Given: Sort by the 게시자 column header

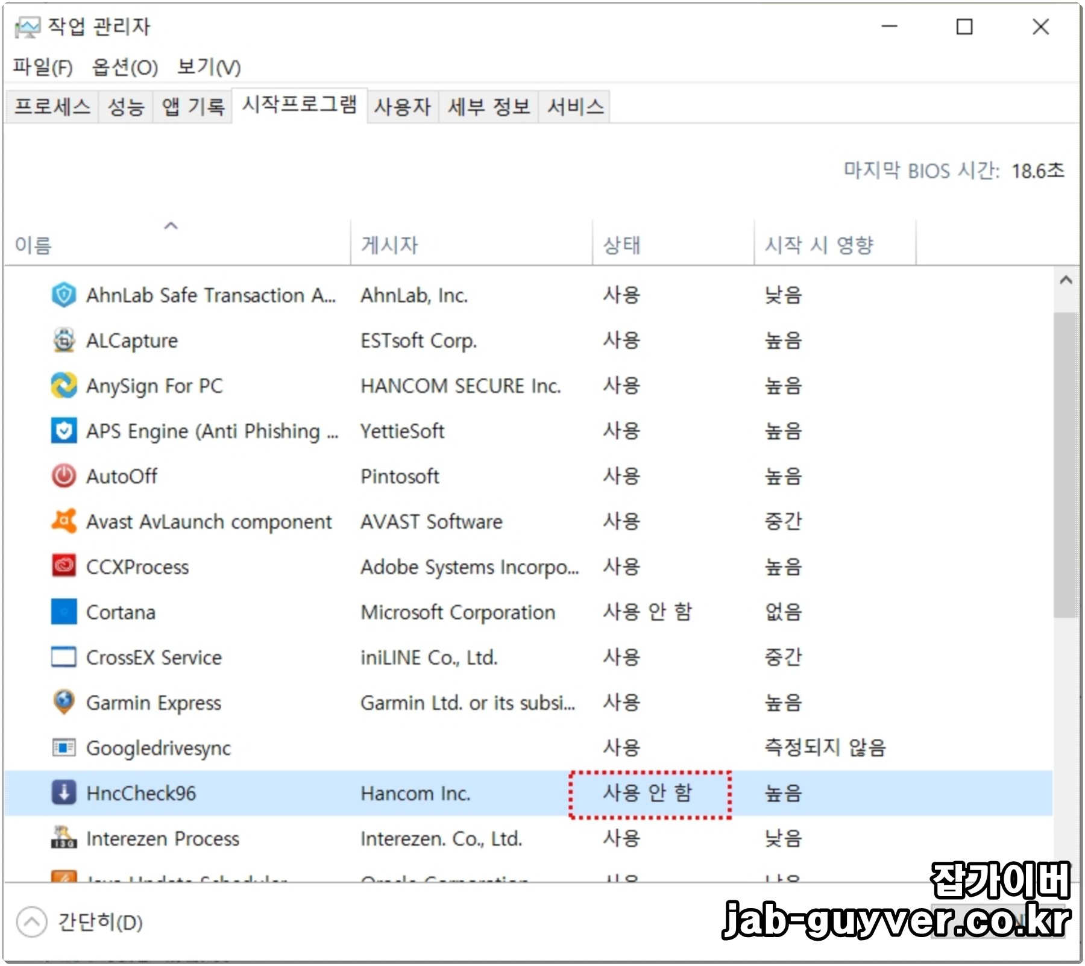Looking at the screenshot, I should click(x=471, y=243).
